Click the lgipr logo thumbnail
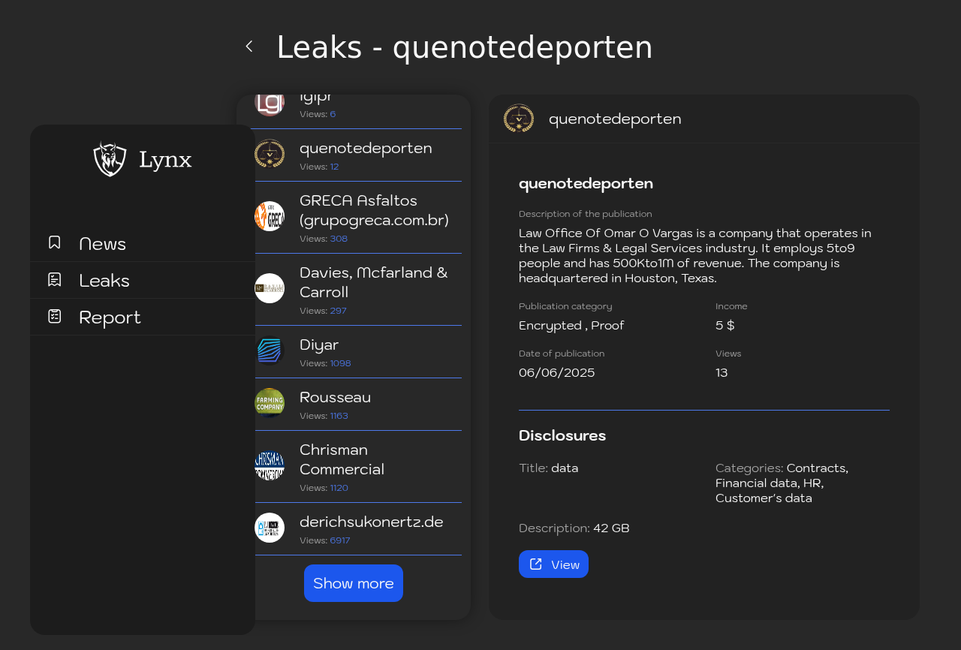Viewport: 961px width, 650px height. pyautogui.click(x=270, y=104)
